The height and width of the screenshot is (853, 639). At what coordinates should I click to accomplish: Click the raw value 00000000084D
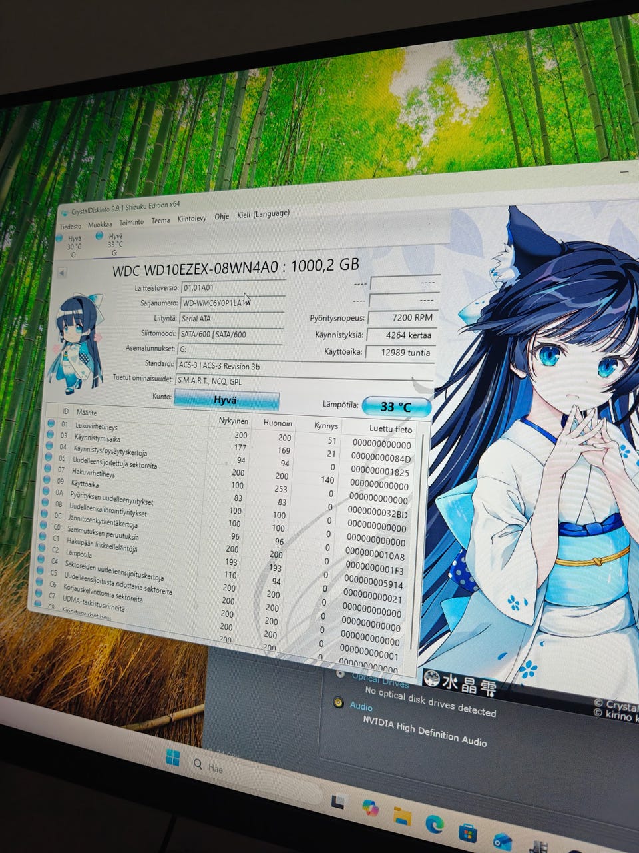[x=381, y=458]
